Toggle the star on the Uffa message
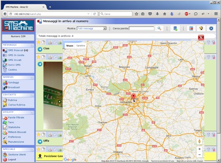This screenshot has width=221, height=163. click(x=38, y=134)
